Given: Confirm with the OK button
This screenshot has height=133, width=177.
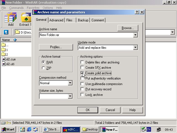Looking at the screenshot, I should 88,110.
